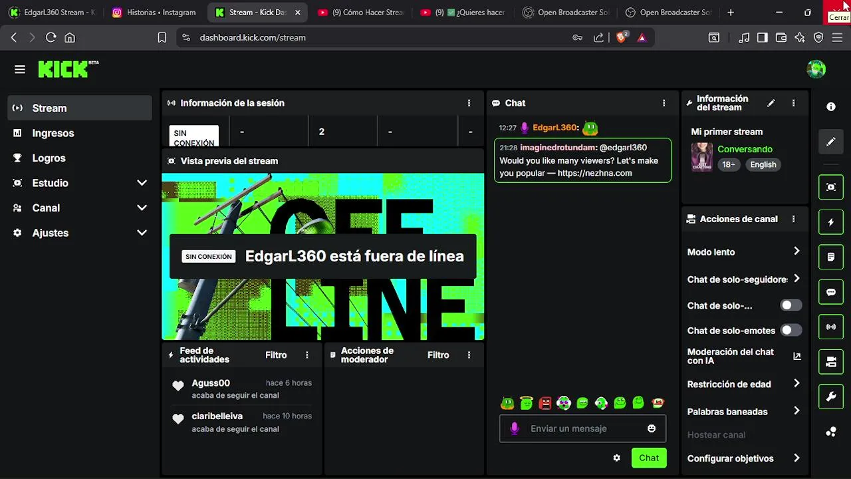851x479 pixels.
Task: Open emoji picker in message box
Action: [x=652, y=428]
